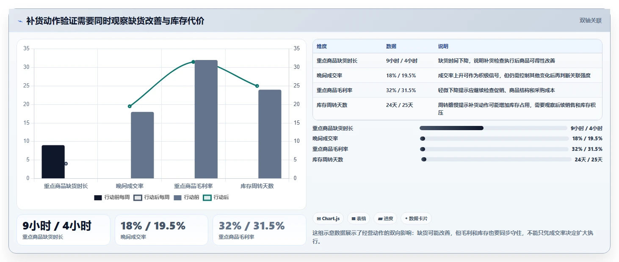Click the 重点商品缺货时长 progress bar
619x262 pixels.
pyautogui.click(x=493, y=128)
